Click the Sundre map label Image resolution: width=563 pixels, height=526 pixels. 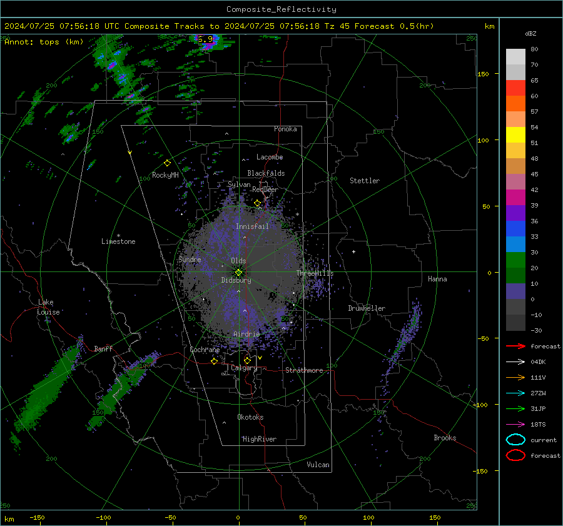point(190,260)
